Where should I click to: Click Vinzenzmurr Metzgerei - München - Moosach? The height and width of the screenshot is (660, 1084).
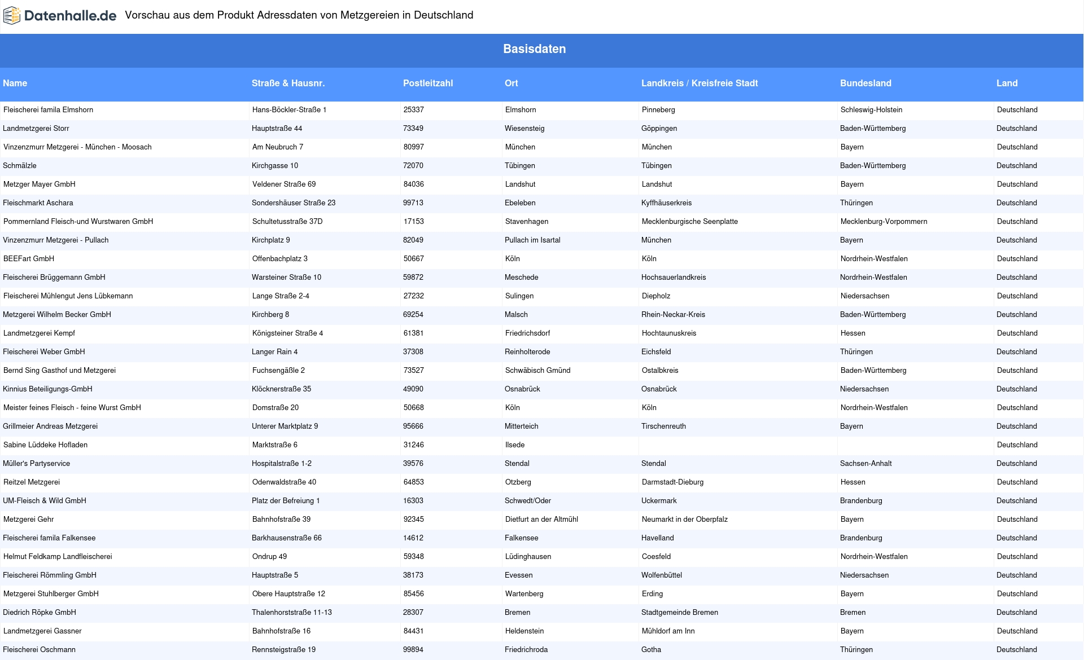pyautogui.click(x=77, y=147)
